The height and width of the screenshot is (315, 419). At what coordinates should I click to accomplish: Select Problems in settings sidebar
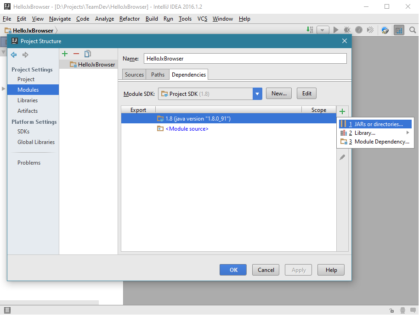pos(29,163)
